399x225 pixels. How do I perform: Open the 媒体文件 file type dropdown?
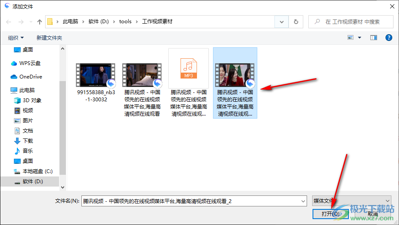[352, 201]
